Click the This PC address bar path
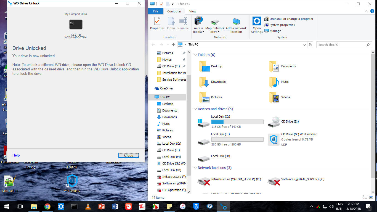 [193, 45]
